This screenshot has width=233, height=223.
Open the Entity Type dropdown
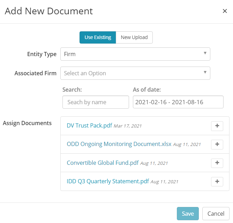click(x=135, y=54)
